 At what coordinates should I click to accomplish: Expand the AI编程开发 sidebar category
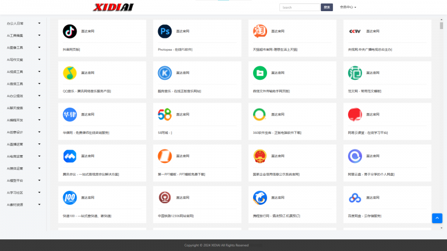click(23, 120)
